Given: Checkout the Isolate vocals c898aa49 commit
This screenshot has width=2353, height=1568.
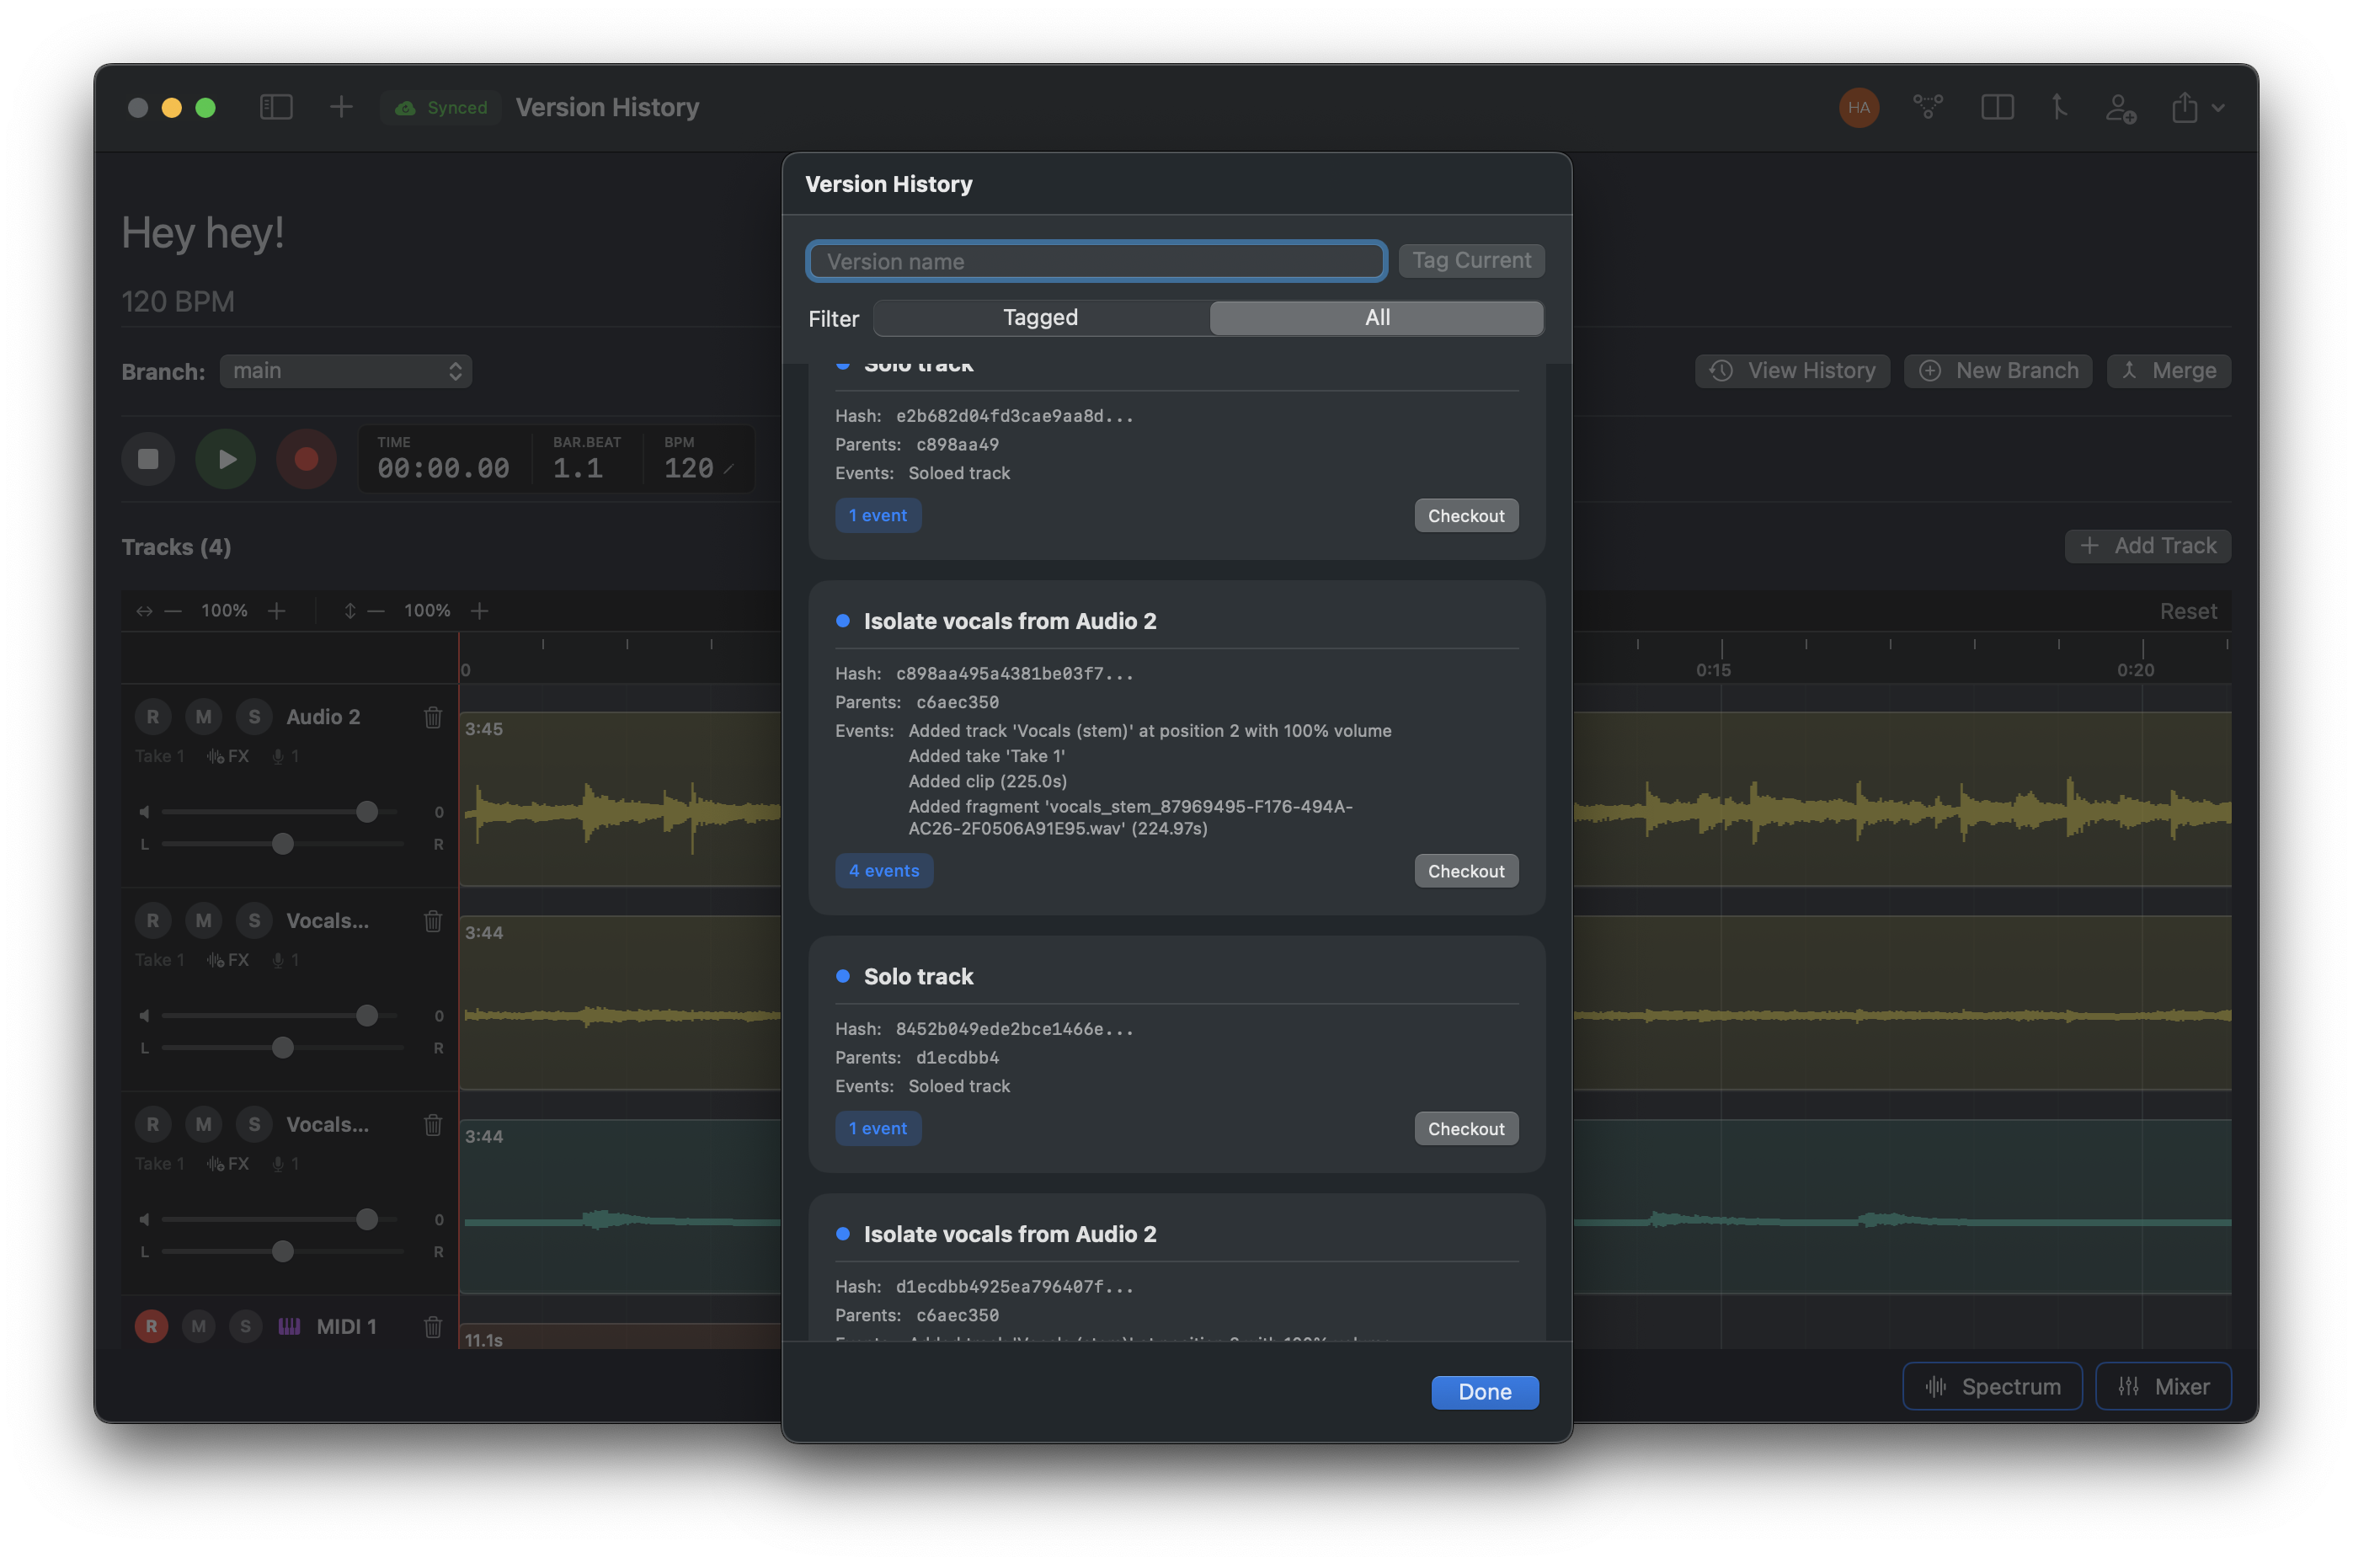Looking at the screenshot, I should (1465, 871).
